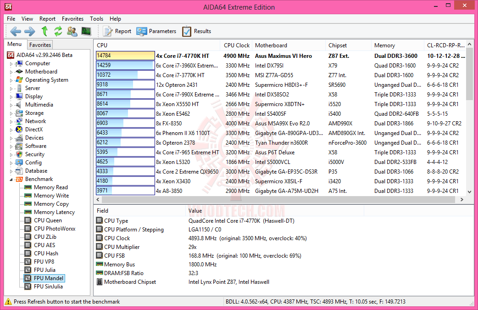
Task: Open Memory Write benchmark
Action: [51, 196]
